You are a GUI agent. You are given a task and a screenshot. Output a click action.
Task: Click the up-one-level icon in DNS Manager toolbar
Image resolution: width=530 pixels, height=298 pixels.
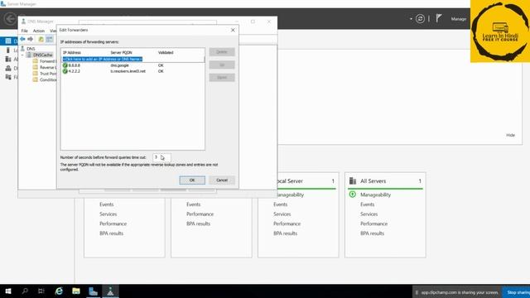41,39
